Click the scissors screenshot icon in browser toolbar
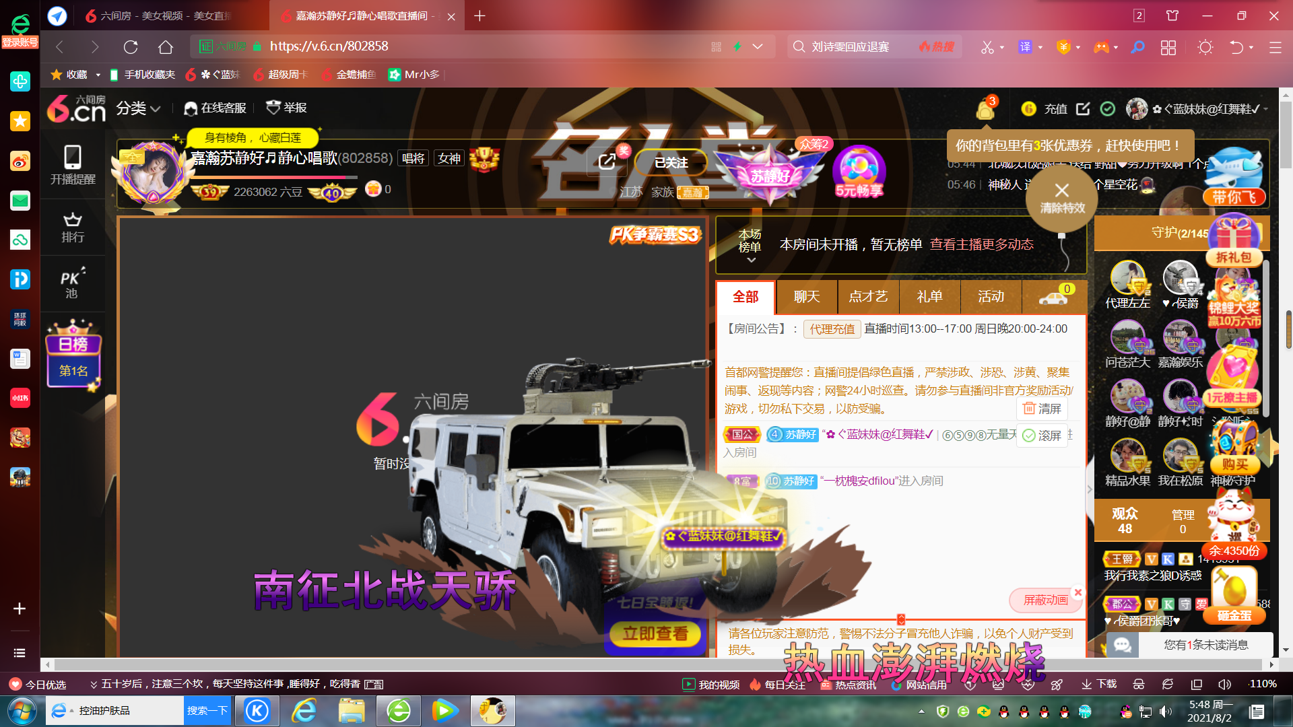 tap(987, 47)
